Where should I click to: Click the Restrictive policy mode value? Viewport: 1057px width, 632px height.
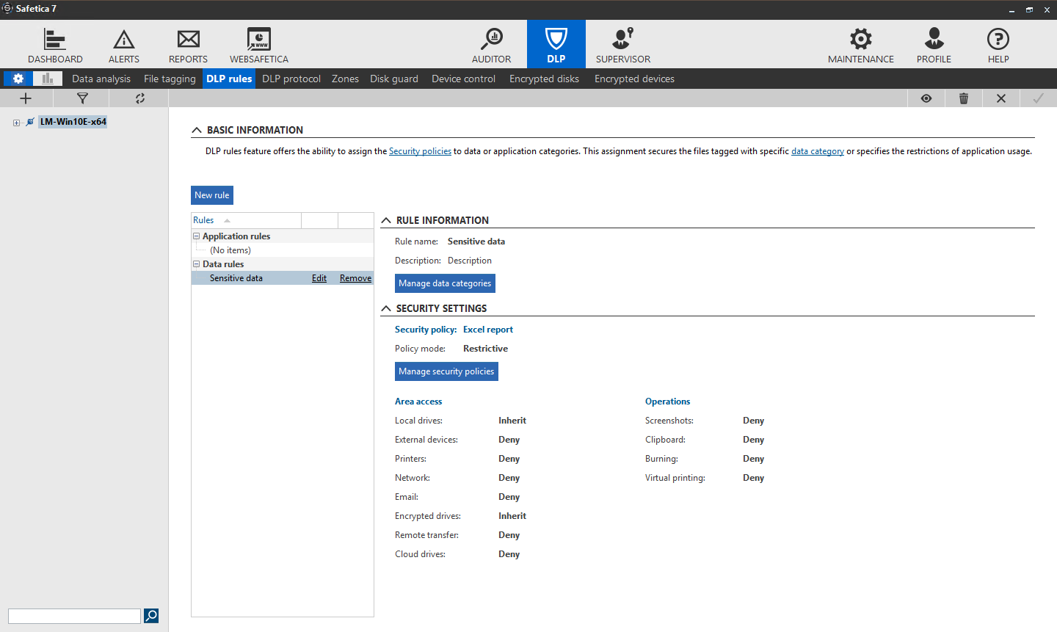[x=485, y=349]
